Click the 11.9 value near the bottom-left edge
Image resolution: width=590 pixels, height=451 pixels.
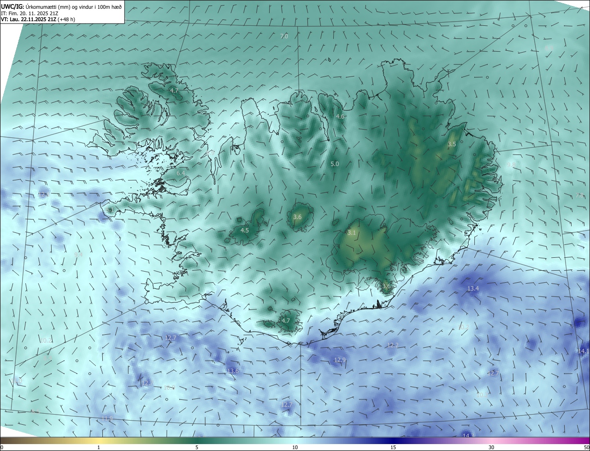107,418
